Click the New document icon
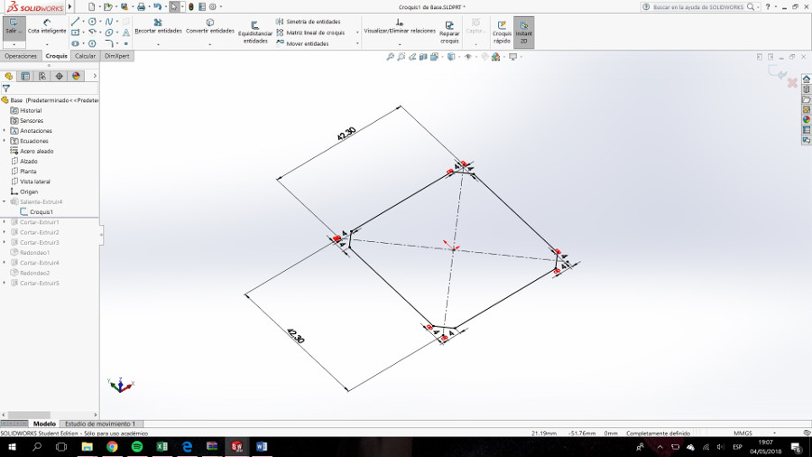The height and width of the screenshot is (457, 812). click(x=92, y=6)
